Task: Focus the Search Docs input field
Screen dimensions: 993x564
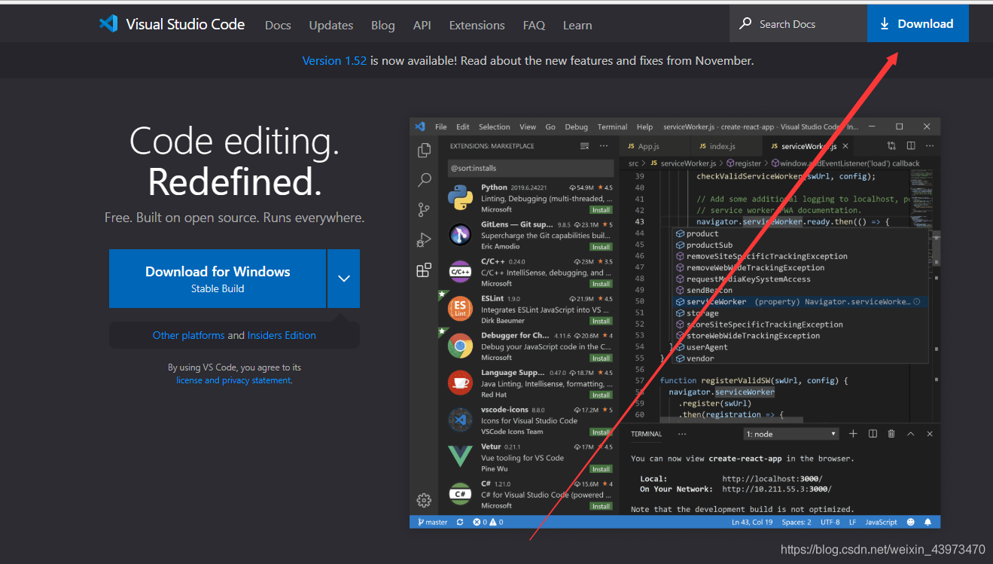Action: (798, 24)
